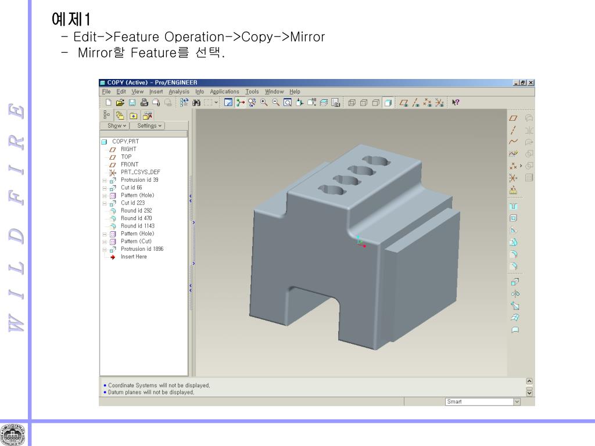Click the Save disk icon in toolbar
The image size is (595, 446).
coord(131,103)
